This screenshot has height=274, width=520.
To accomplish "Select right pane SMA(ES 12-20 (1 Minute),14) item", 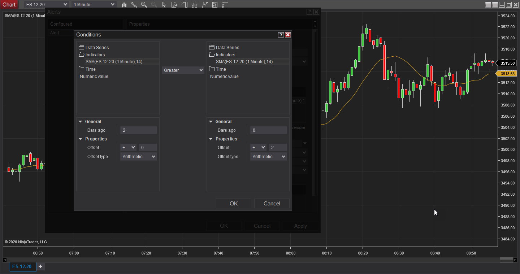I will click(x=244, y=62).
